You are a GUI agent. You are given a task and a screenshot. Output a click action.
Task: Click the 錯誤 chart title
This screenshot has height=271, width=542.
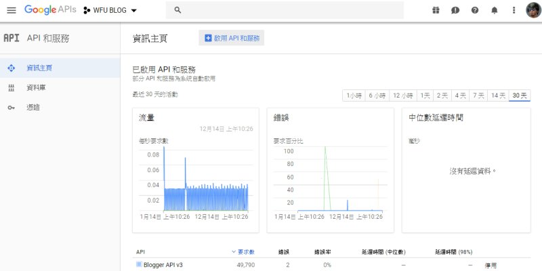[281, 118]
